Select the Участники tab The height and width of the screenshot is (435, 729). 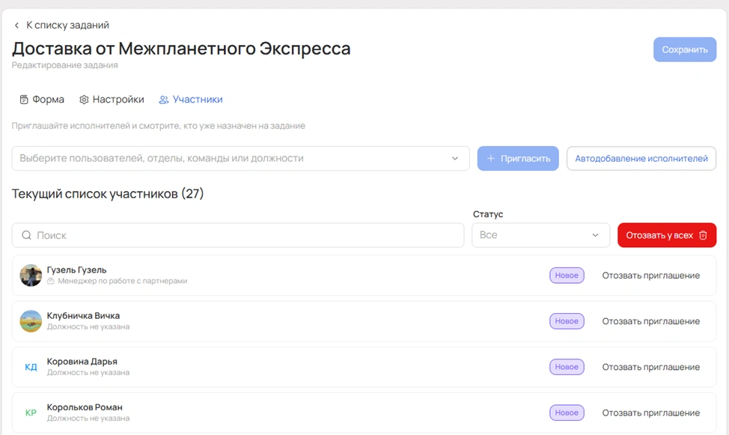191,100
